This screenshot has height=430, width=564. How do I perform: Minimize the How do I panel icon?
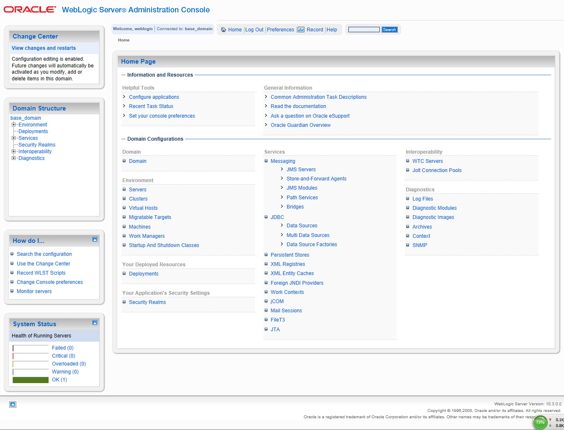[95, 239]
